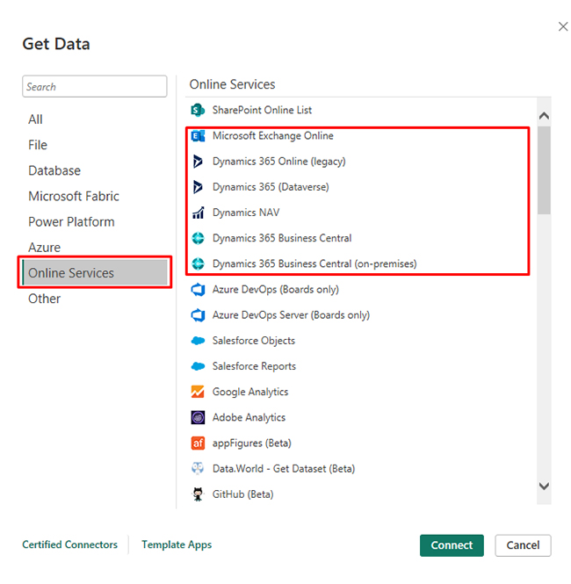Click the Salesforce Reports cloud icon
Viewport: 571px width, 584px height.
pyautogui.click(x=198, y=366)
